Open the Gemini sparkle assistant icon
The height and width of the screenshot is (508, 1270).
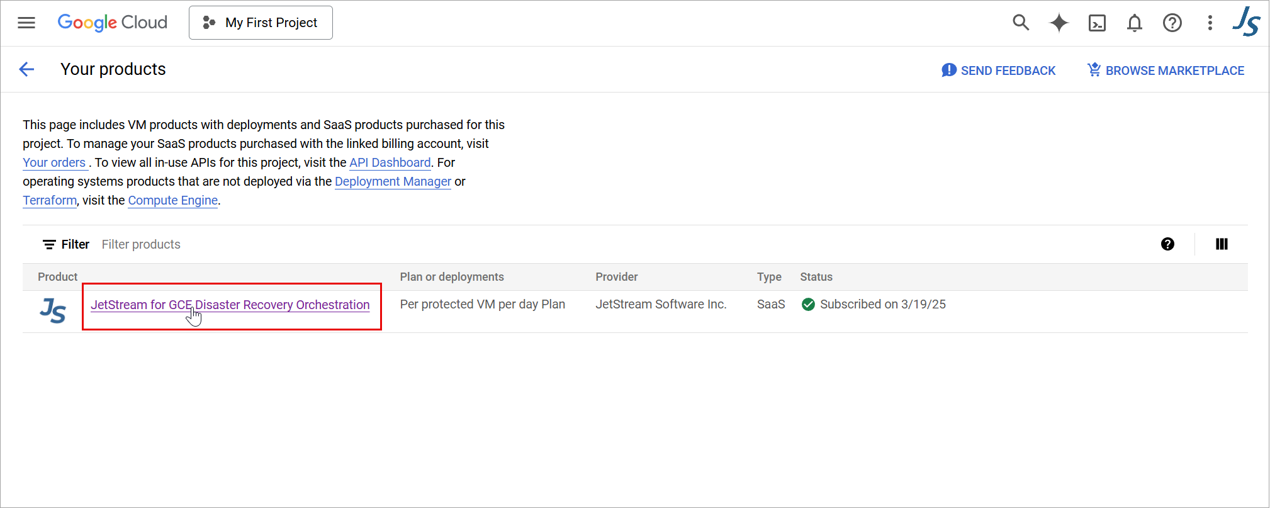1059,23
